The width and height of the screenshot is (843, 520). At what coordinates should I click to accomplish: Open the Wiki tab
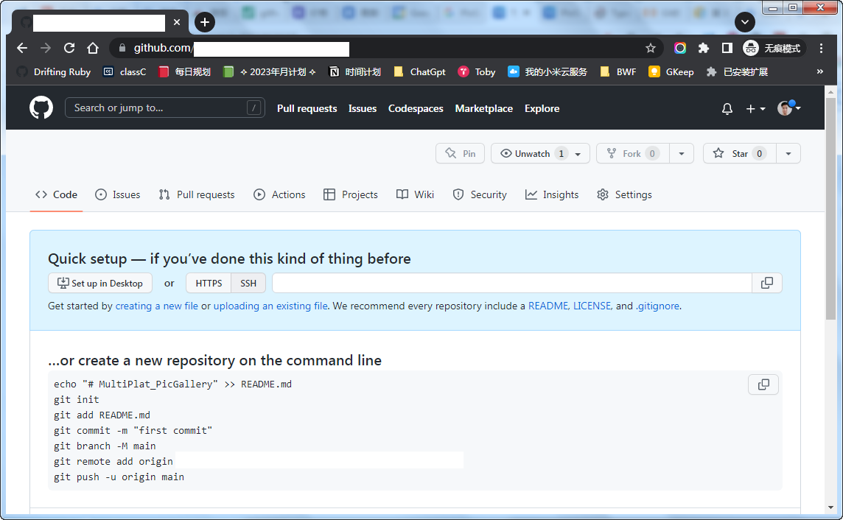tap(415, 195)
